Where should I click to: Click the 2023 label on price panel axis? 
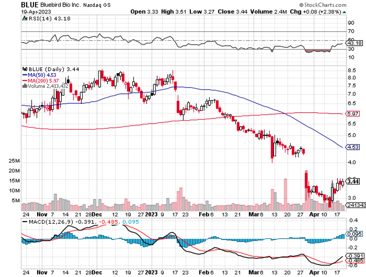pos(151,214)
